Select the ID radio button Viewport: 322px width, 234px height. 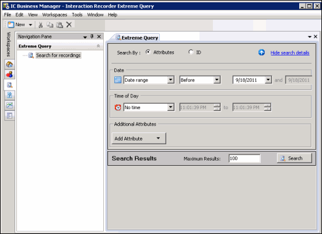point(191,52)
